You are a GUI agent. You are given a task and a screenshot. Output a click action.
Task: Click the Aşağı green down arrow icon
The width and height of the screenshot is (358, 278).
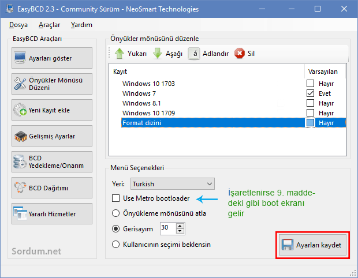point(158,54)
